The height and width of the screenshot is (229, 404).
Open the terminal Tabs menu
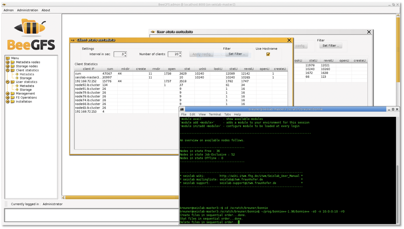coord(228,114)
